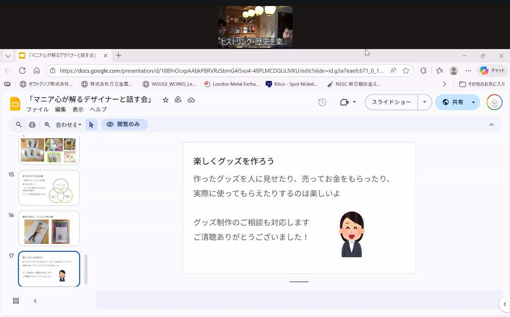The height and width of the screenshot is (317, 510).
Task: Open browser extensions icon
Action: (423, 70)
